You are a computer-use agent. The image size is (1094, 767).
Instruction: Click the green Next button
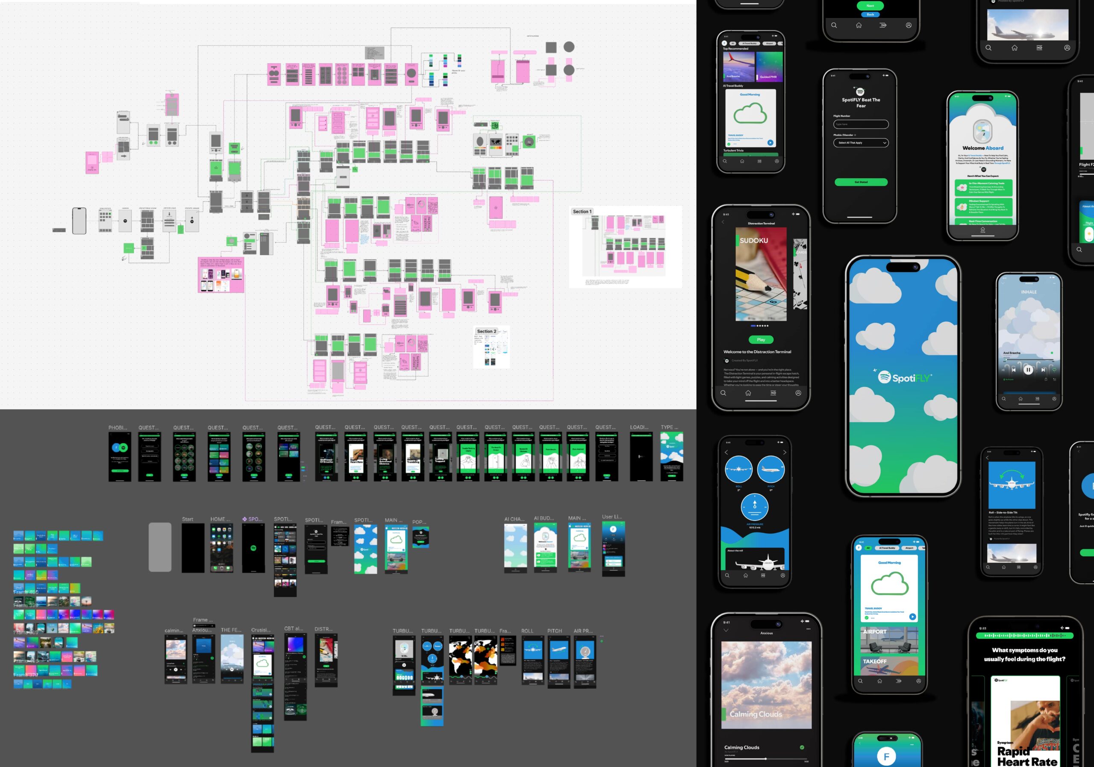point(870,6)
